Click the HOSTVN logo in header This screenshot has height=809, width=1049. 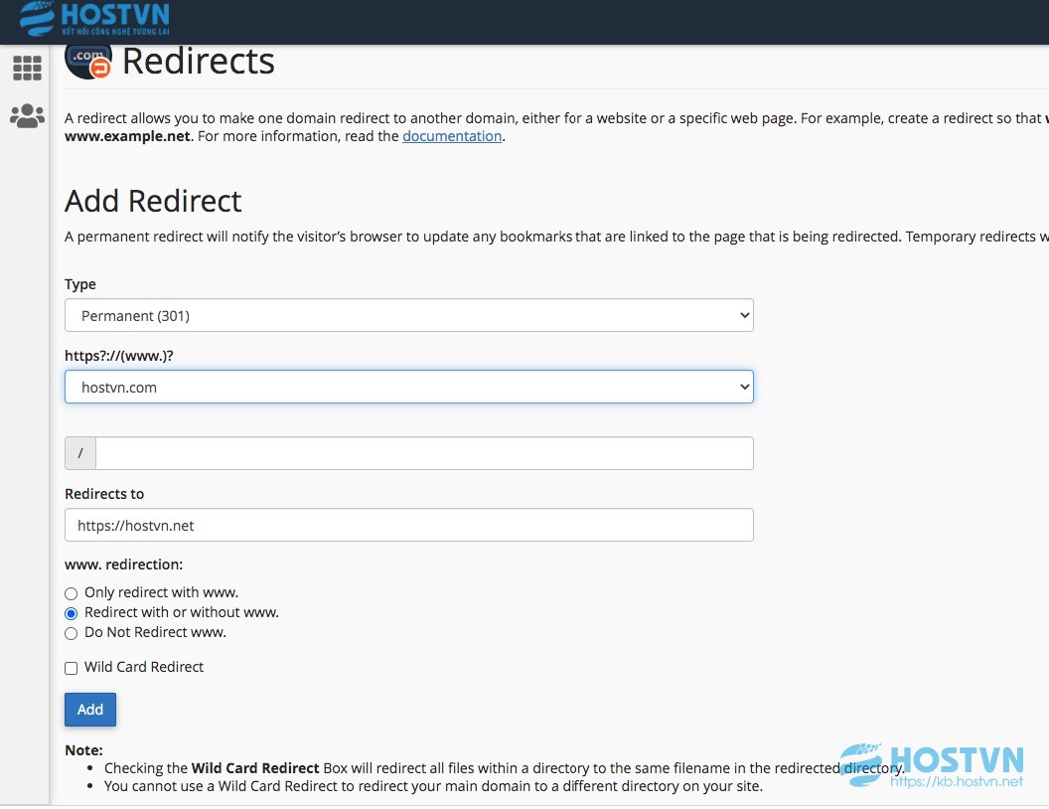(94, 18)
